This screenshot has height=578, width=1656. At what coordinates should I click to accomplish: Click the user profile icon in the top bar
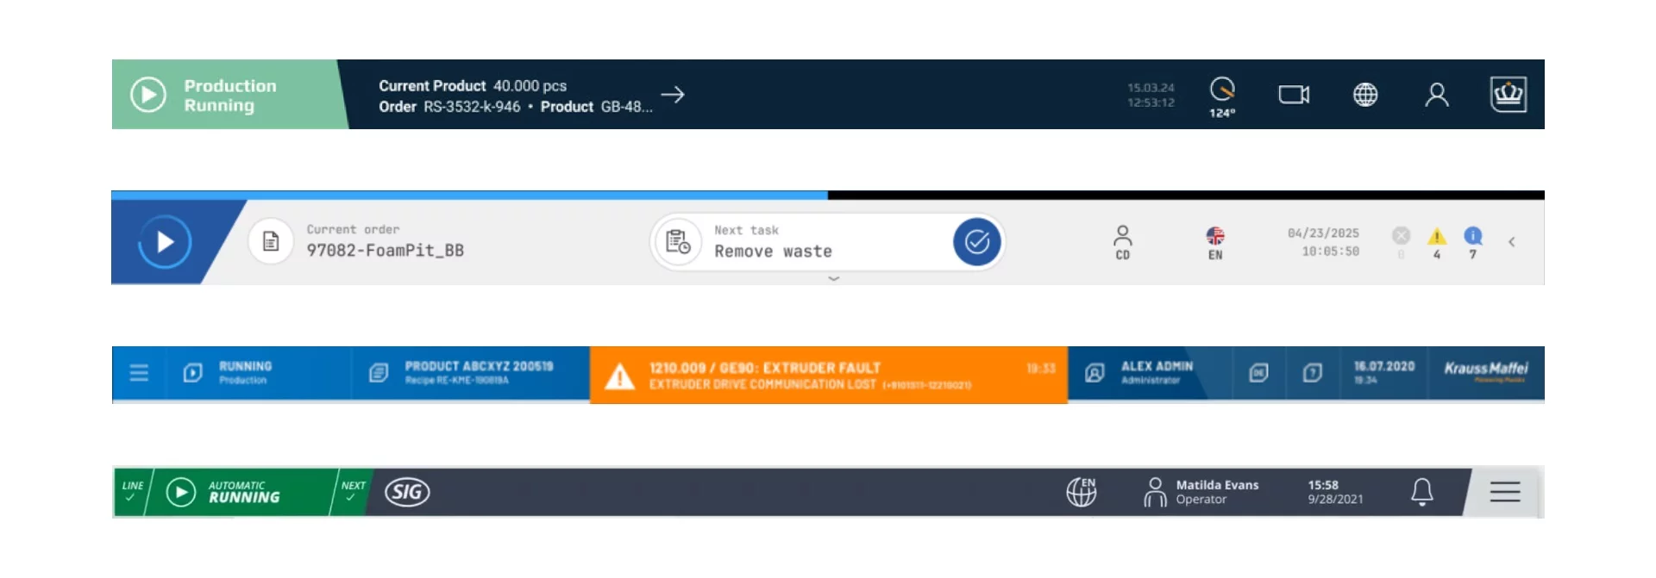[1436, 95]
